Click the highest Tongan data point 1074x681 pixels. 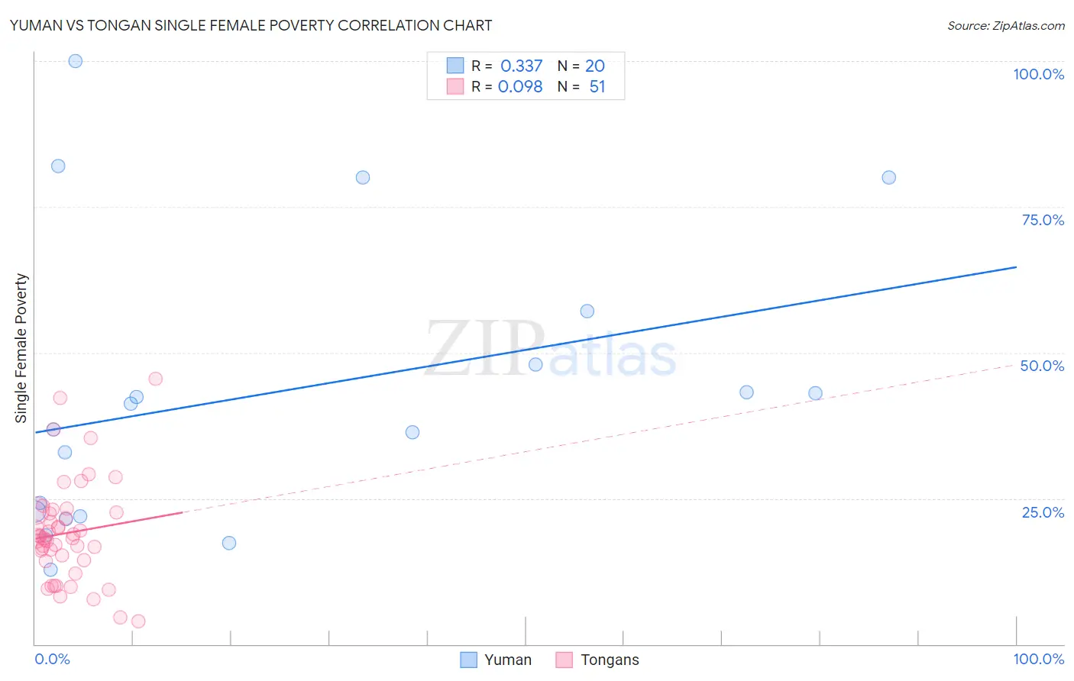tap(155, 379)
